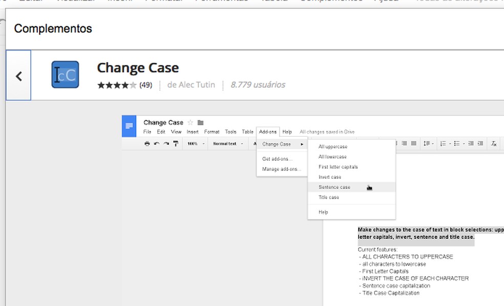Viewport: 504px width, 306px height.
Task: Click the back arrow in Complementos
Action: (18, 76)
